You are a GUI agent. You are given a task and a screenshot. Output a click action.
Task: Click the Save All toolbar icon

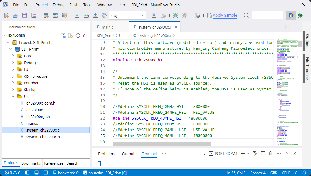[34, 15]
